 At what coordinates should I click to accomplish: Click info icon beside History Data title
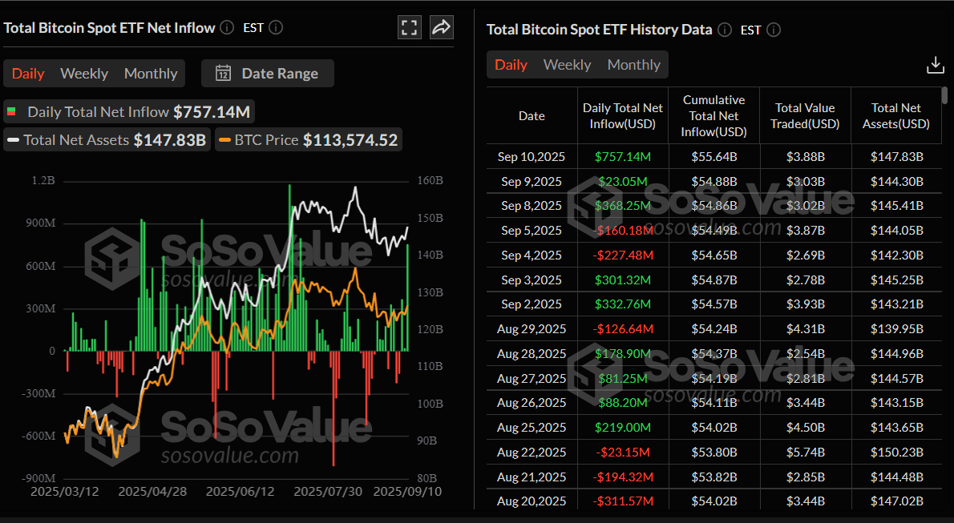point(725,30)
